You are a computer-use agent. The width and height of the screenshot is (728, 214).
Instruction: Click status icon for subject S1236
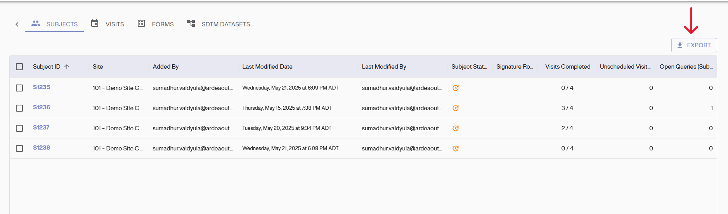tap(456, 108)
